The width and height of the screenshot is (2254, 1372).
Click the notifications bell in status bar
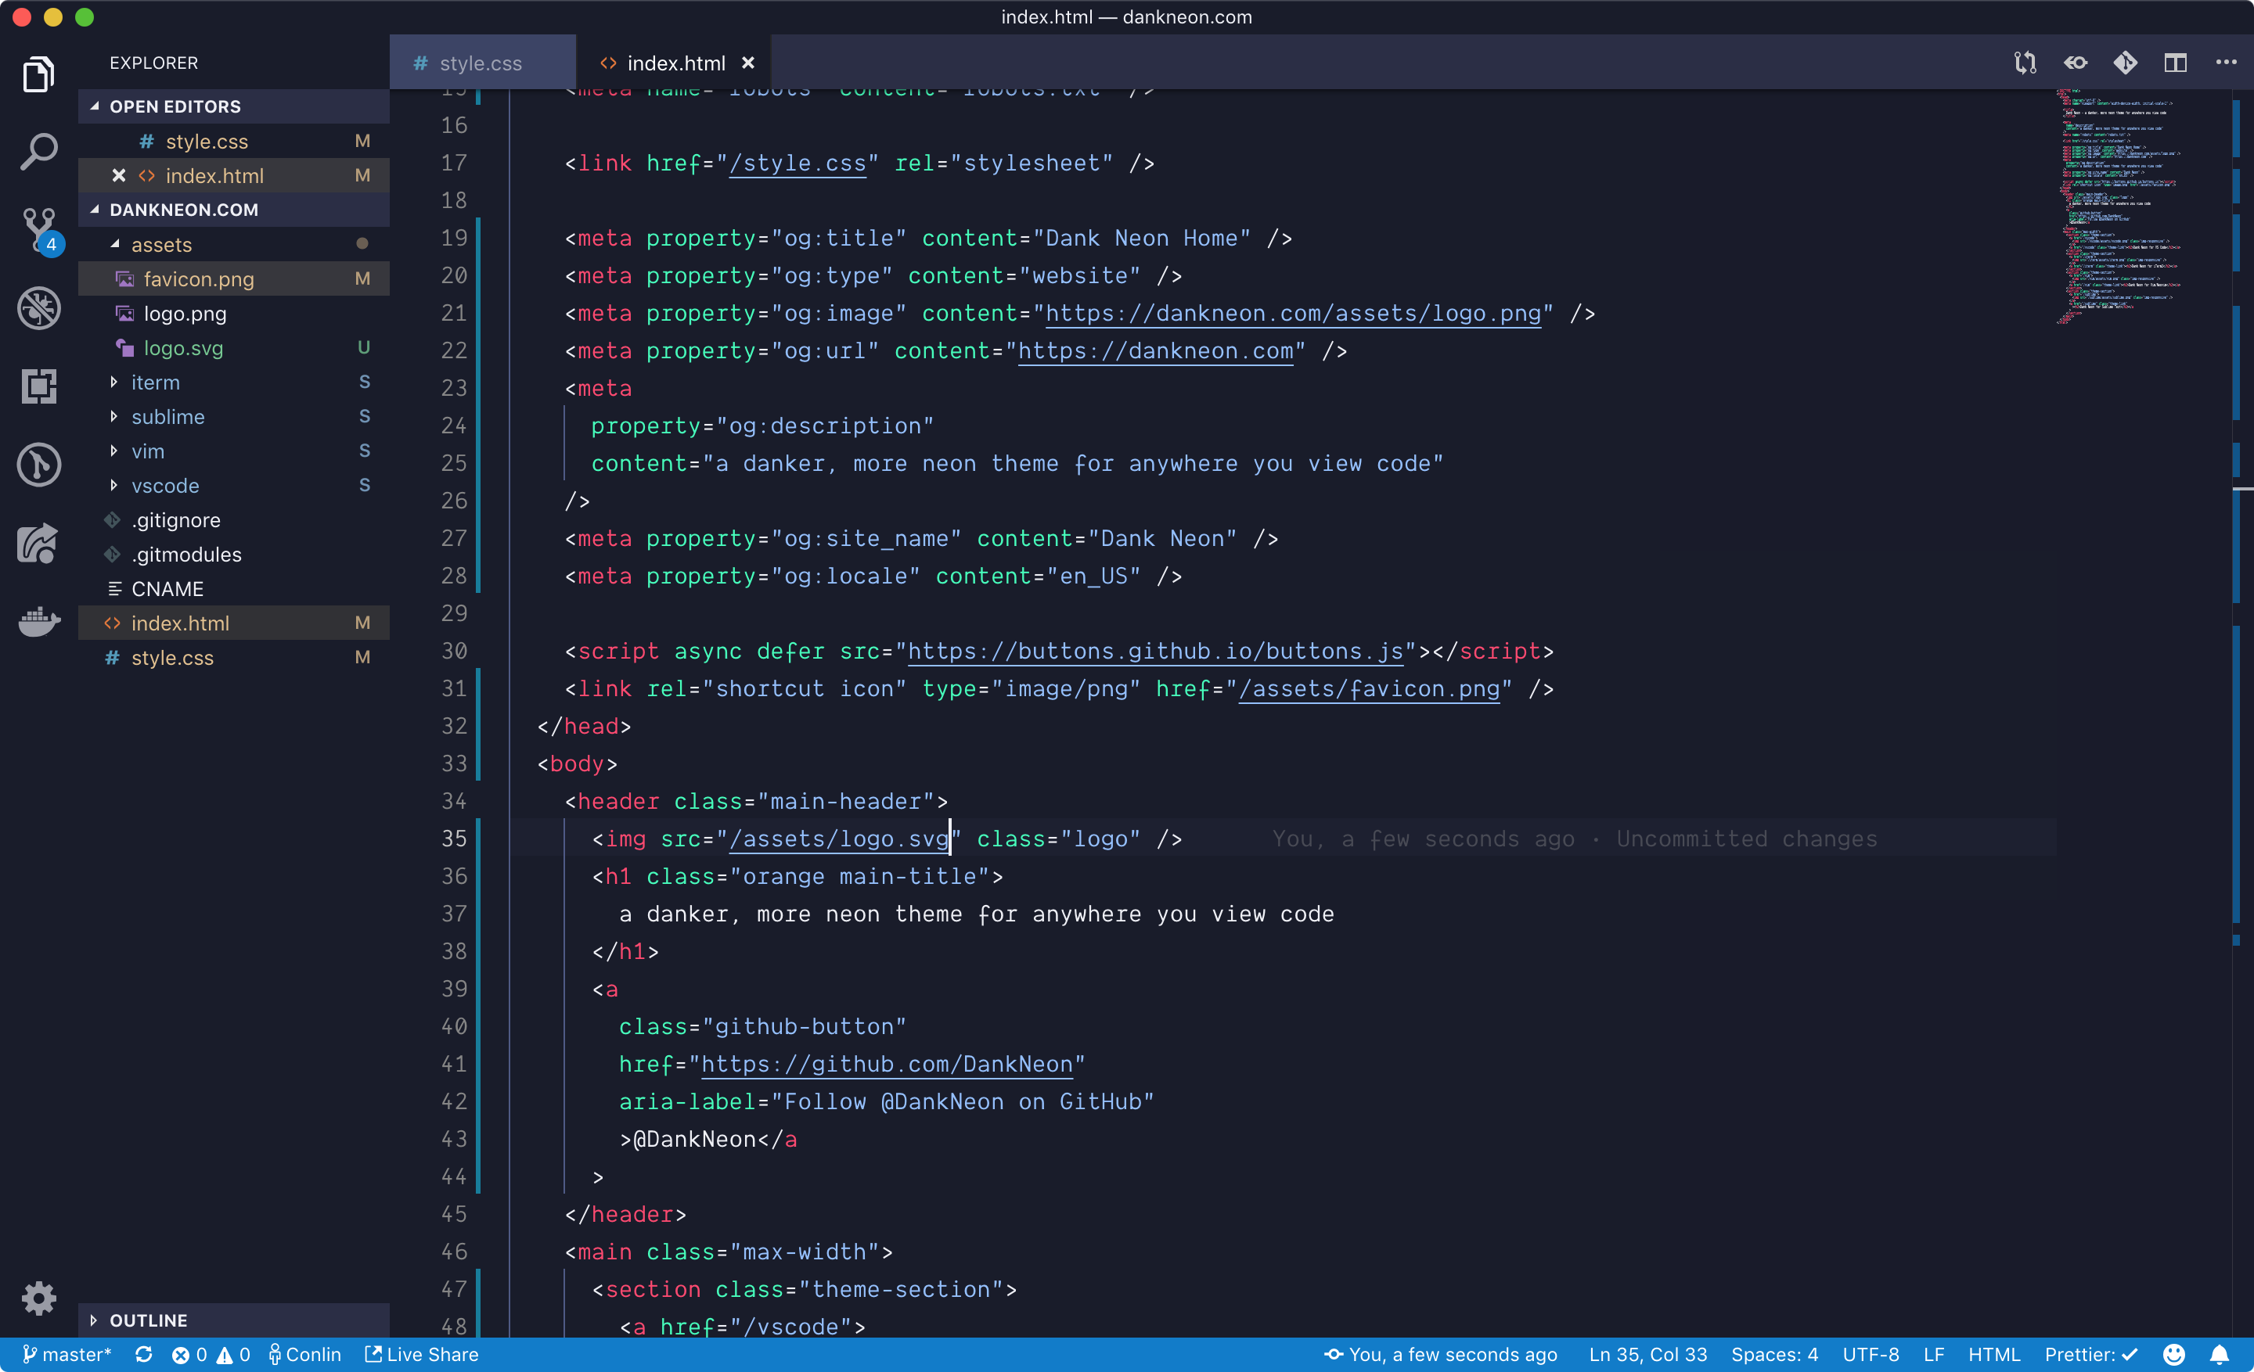coord(2220,1355)
